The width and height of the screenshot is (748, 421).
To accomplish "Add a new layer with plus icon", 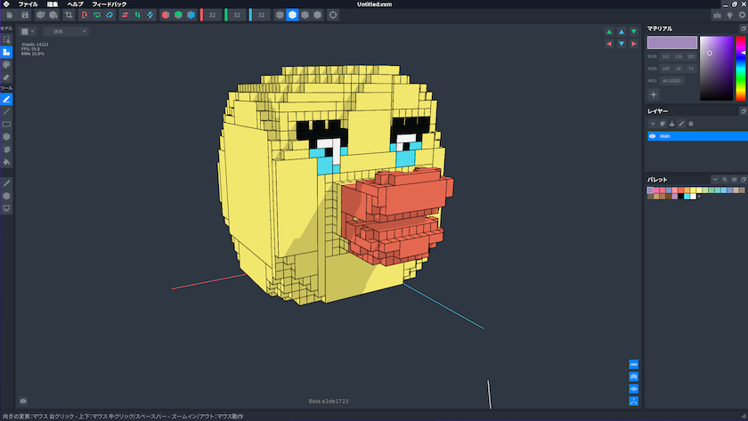I will tap(653, 124).
